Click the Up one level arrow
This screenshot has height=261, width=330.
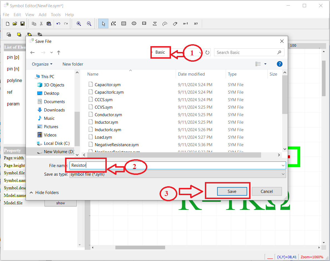pos(59,53)
